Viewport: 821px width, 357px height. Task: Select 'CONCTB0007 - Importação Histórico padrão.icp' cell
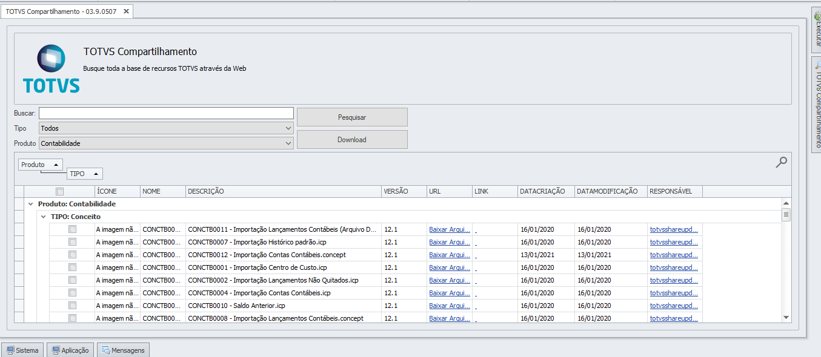pos(284,242)
